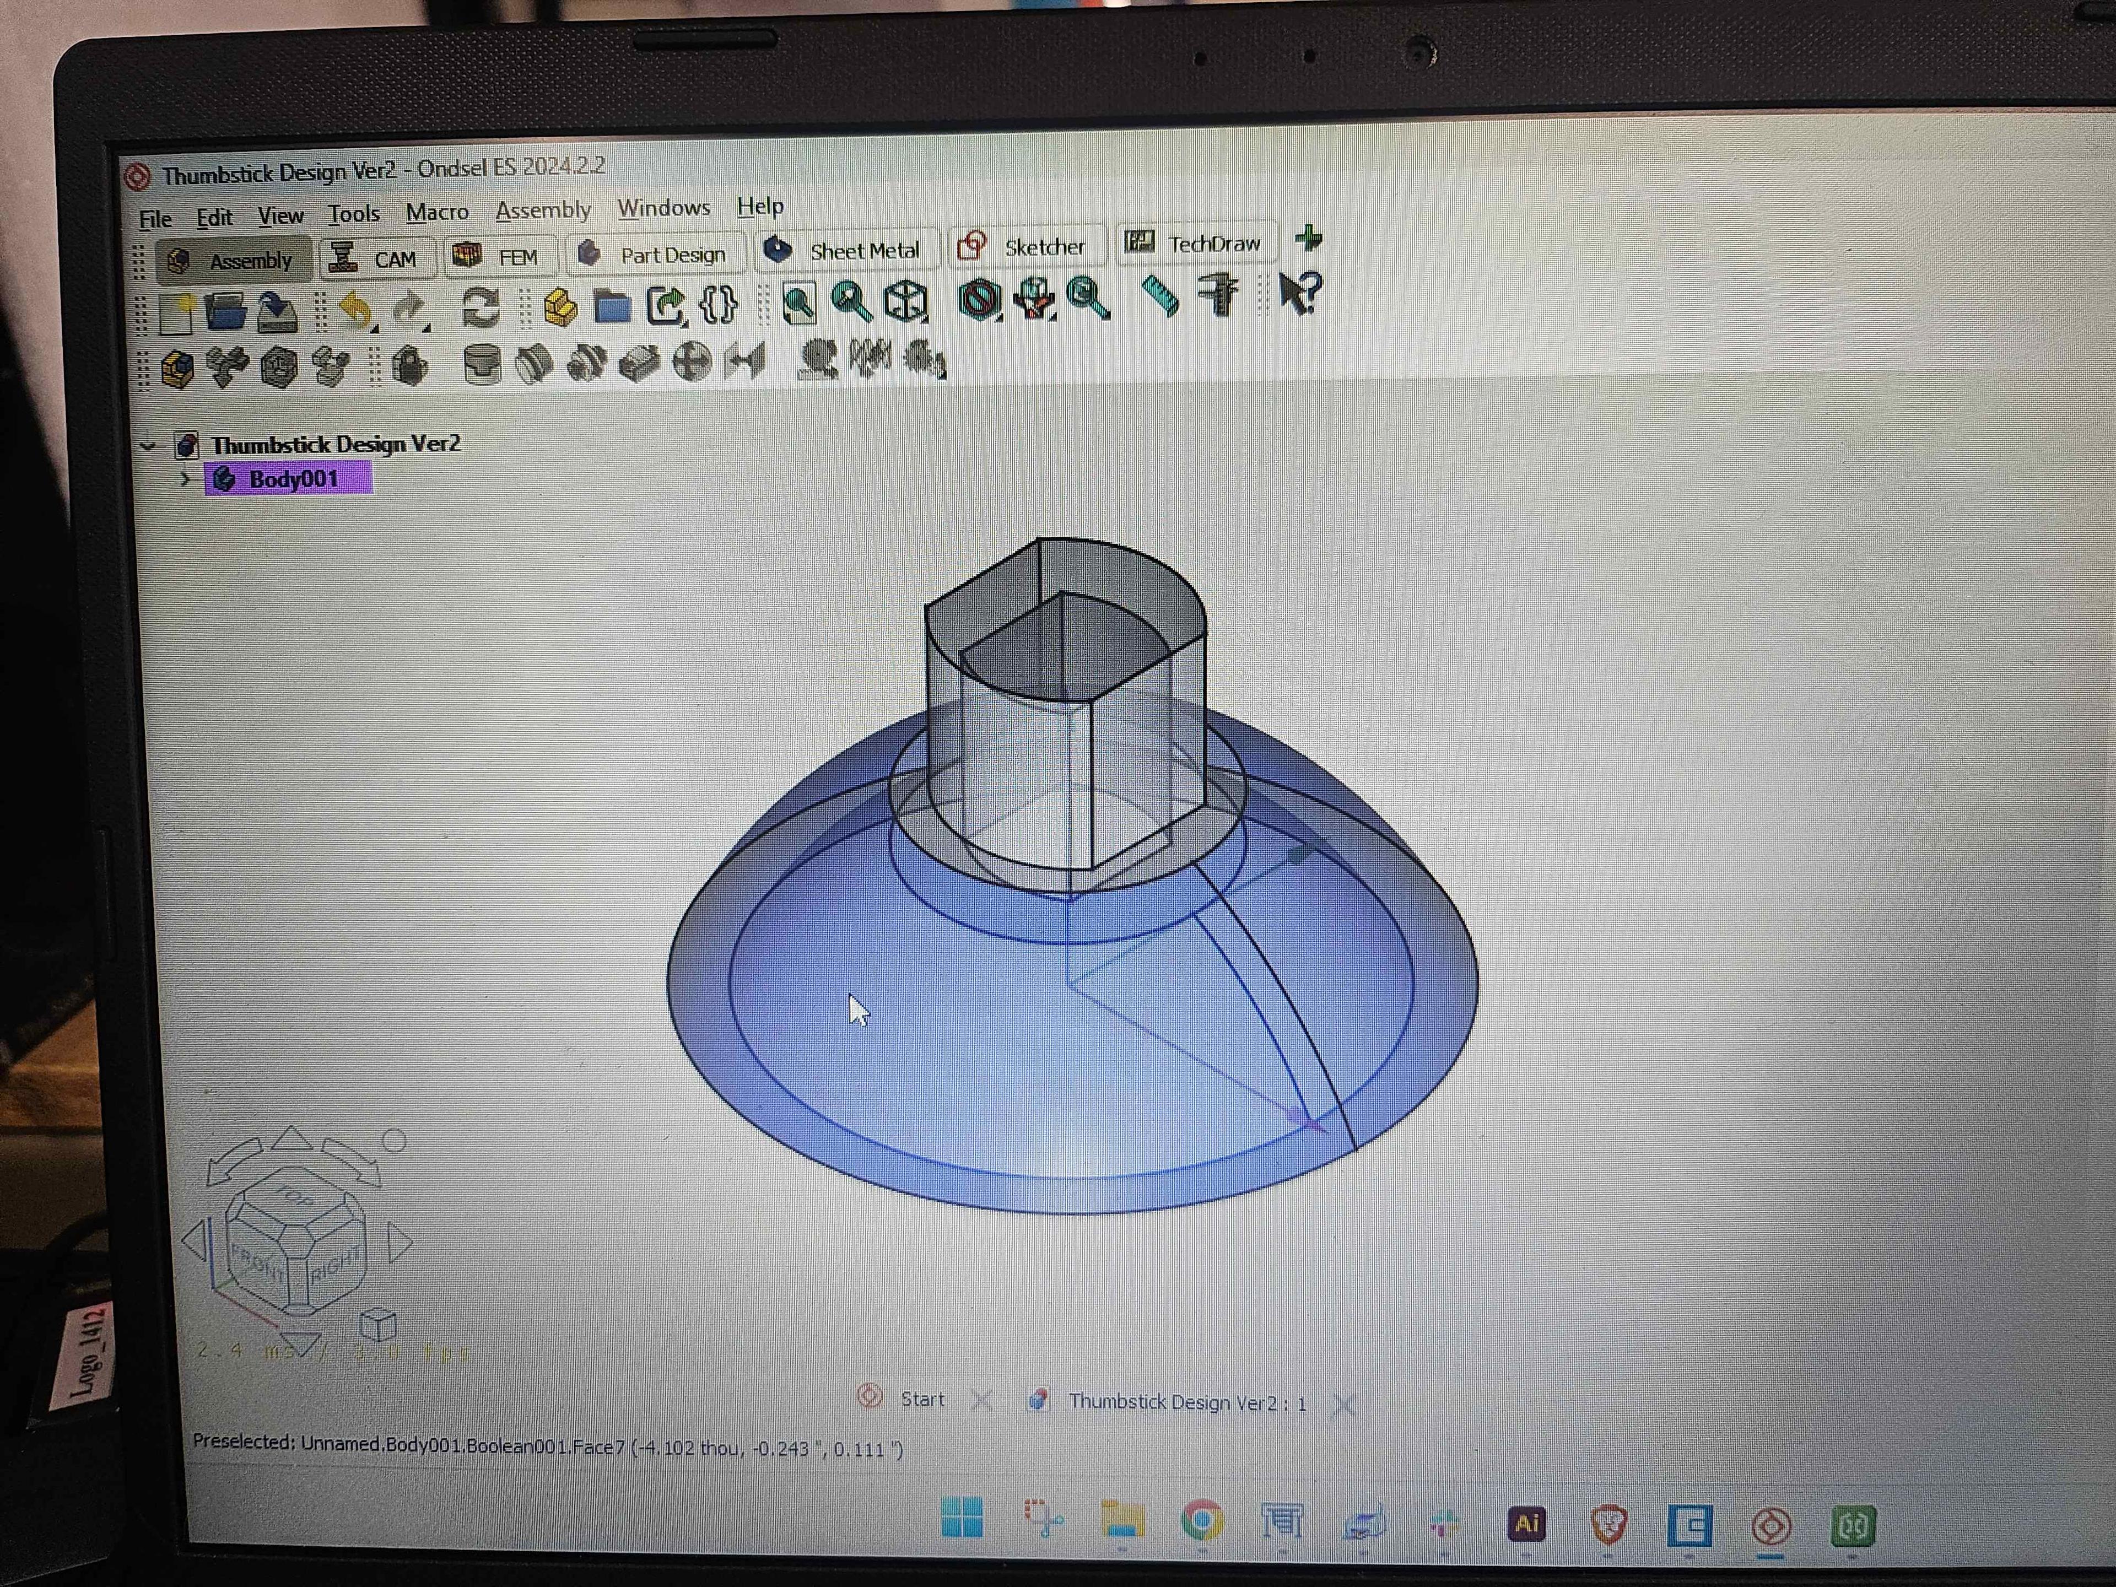Click the Fit Selection magnifier icon
The image size is (2116, 1587).
(851, 301)
